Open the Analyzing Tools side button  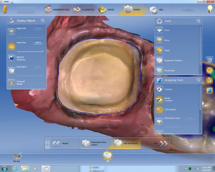click(x=210, y=90)
